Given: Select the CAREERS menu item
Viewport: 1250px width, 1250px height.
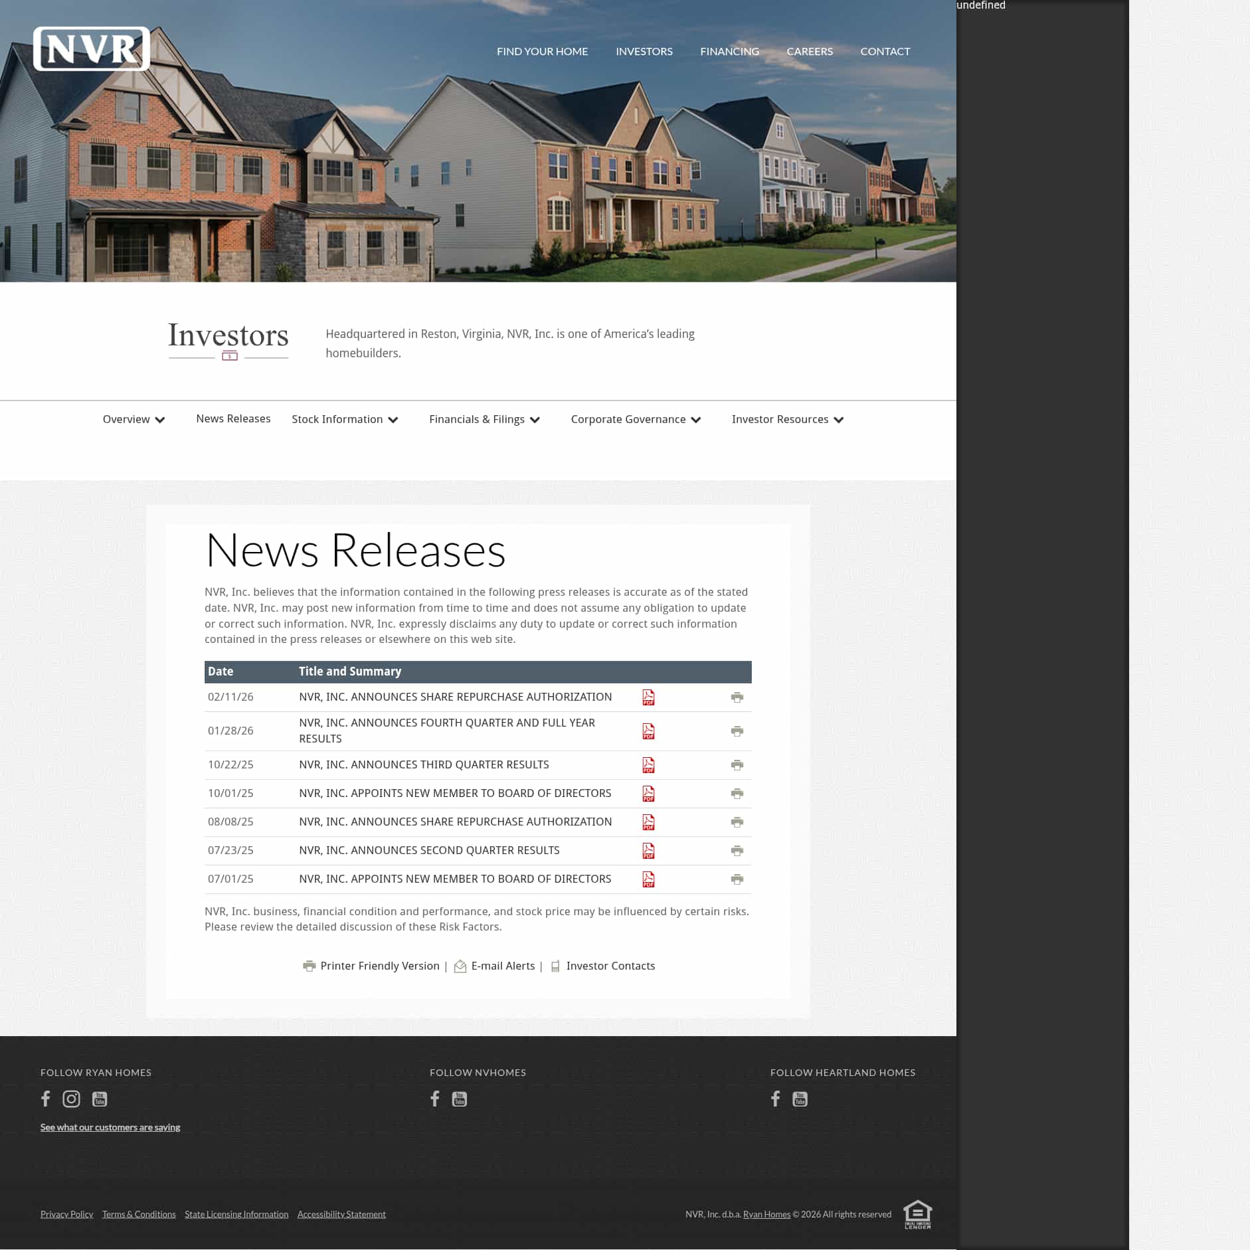Looking at the screenshot, I should (810, 51).
